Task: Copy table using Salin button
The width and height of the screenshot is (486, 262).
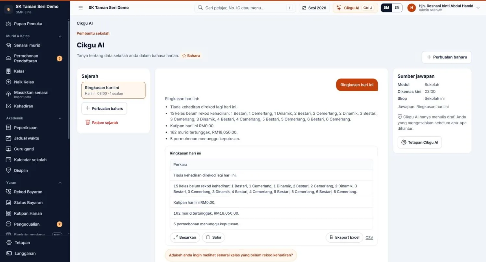Action: click(213, 237)
